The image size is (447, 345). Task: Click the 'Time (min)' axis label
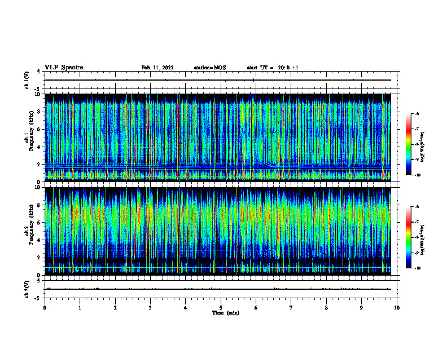click(226, 313)
